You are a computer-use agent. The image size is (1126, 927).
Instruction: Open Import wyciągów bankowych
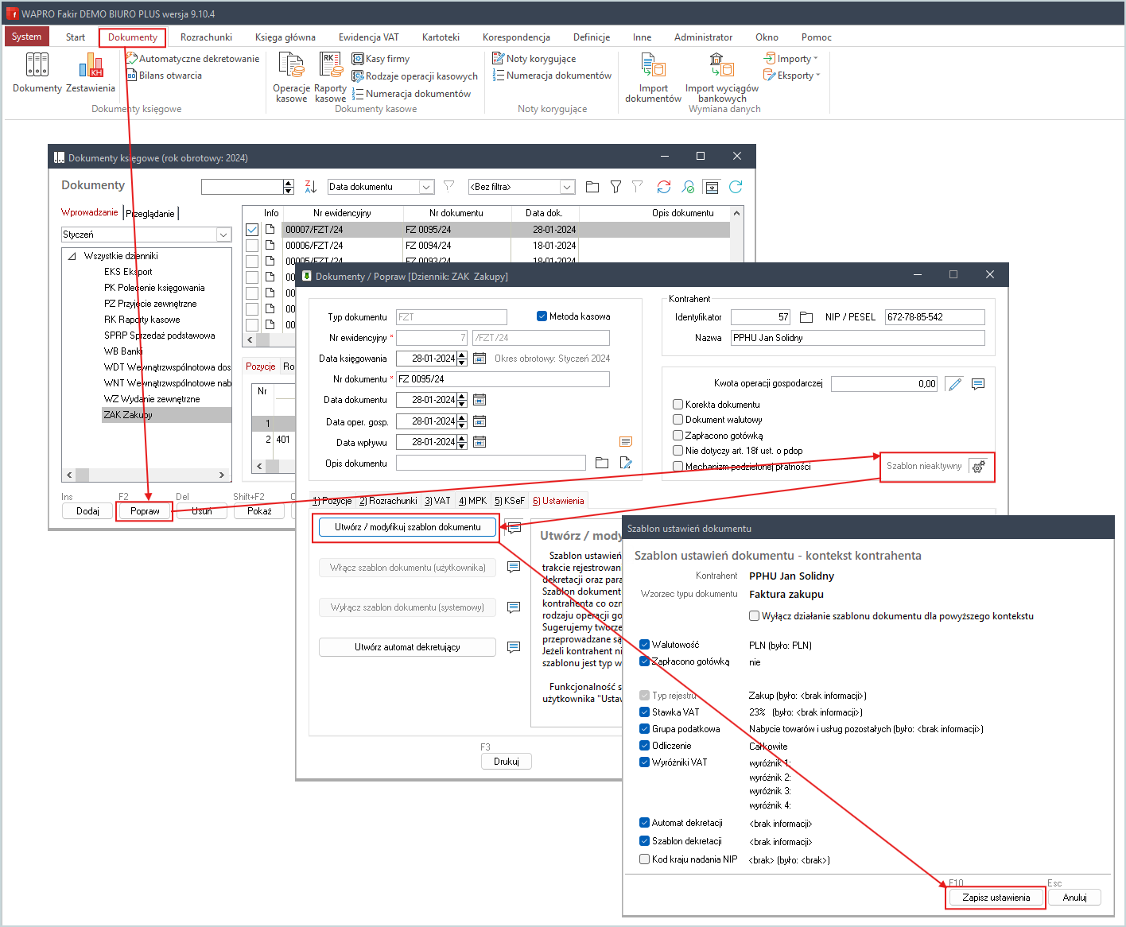pyautogui.click(x=720, y=67)
